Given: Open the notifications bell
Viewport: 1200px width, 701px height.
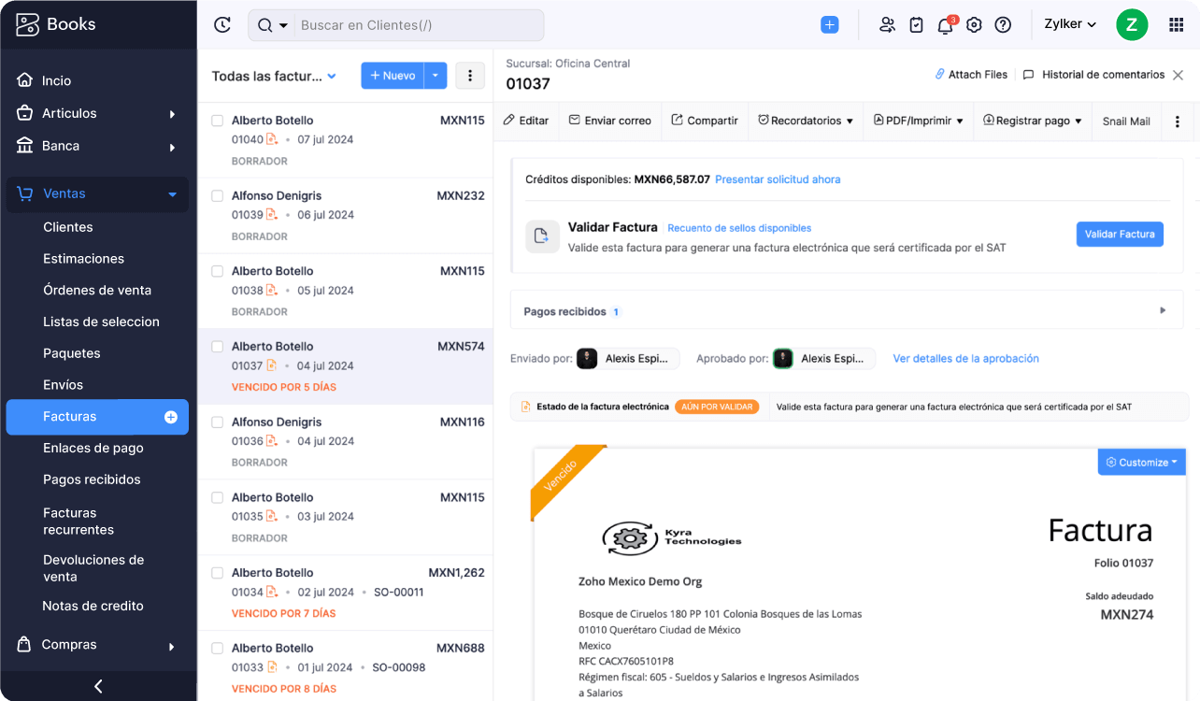Looking at the screenshot, I should (x=946, y=25).
